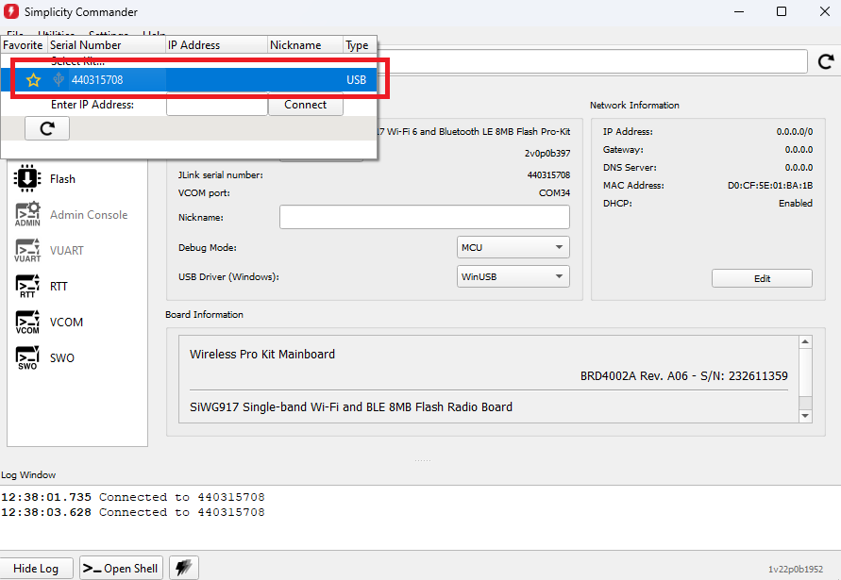Open the Flash panel icon

pos(27,178)
